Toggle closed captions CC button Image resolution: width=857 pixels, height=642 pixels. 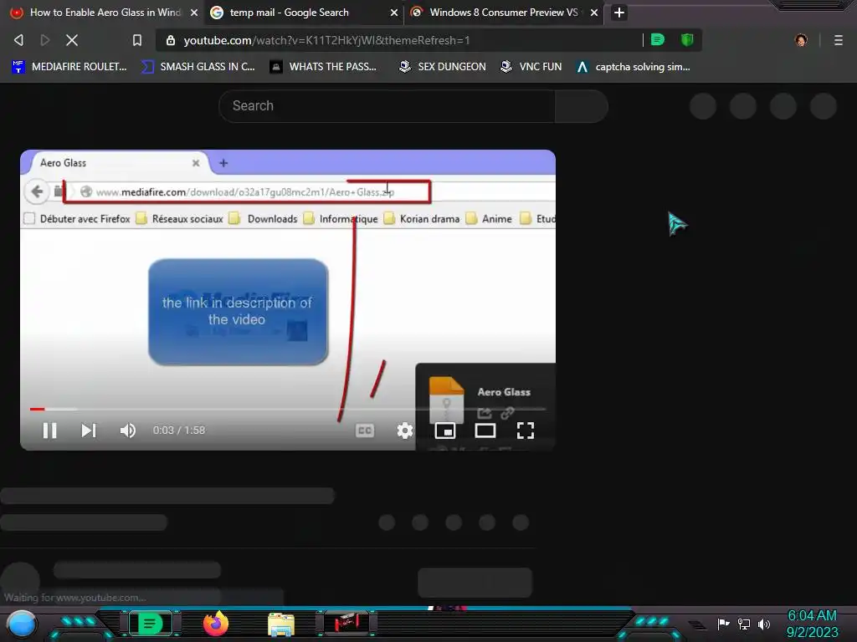[365, 431]
